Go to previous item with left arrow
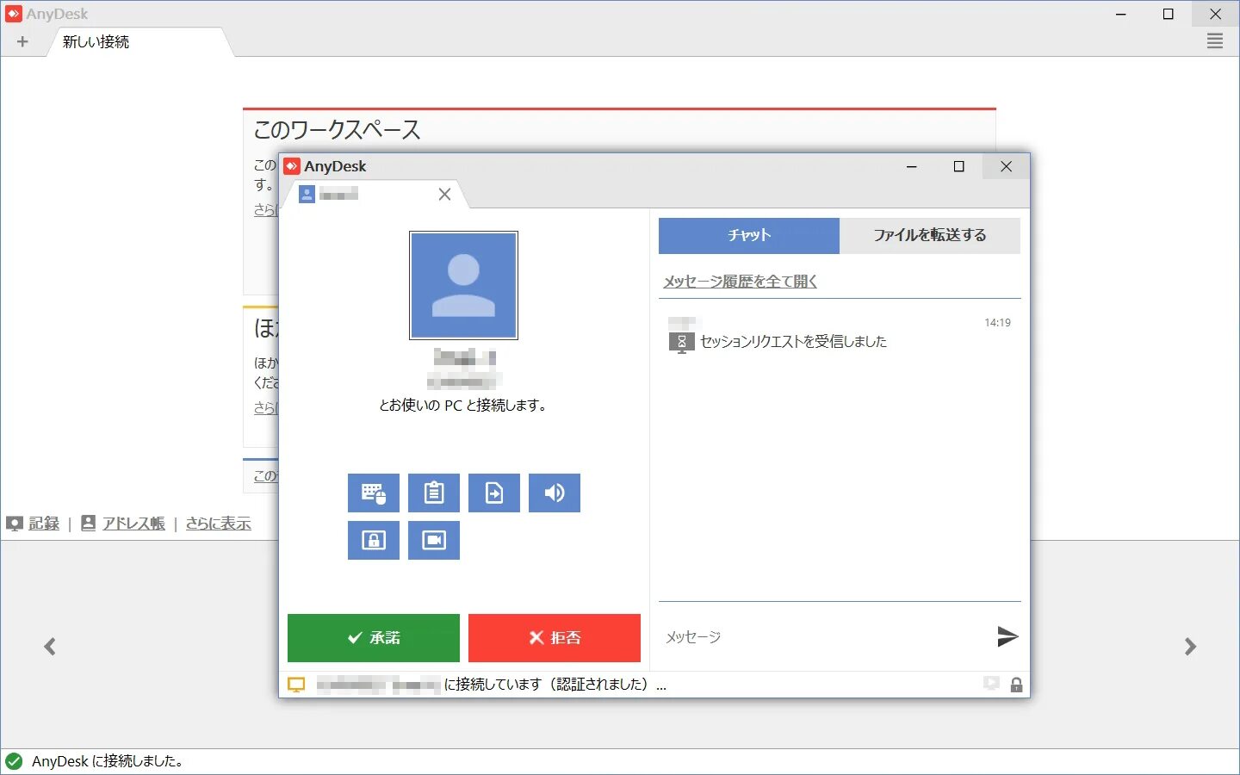The height and width of the screenshot is (775, 1240). click(x=50, y=646)
